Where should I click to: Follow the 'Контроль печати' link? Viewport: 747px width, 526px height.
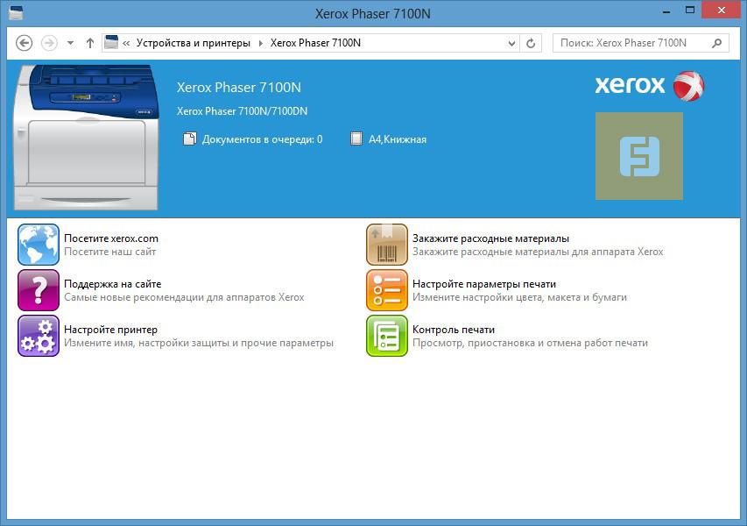coord(455,331)
